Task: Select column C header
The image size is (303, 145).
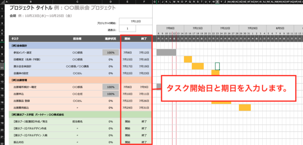Action: (77, 2)
